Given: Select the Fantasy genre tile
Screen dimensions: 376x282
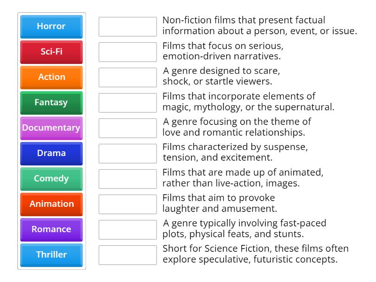Looking at the screenshot, I should 51,102.
